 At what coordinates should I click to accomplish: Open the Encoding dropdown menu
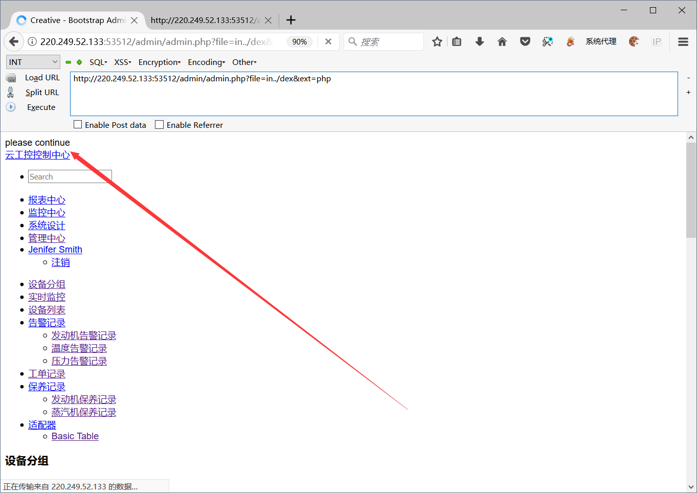(x=206, y=62)
